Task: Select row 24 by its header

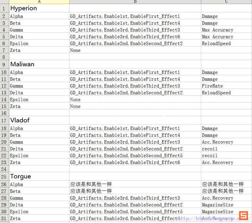Action: (4, 169)
